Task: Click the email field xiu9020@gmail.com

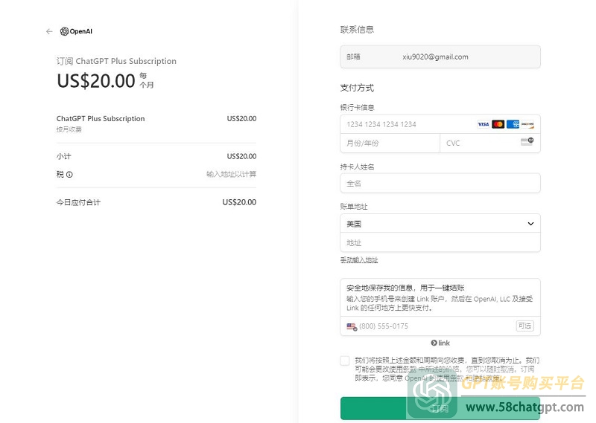Action: pos(440,57)
